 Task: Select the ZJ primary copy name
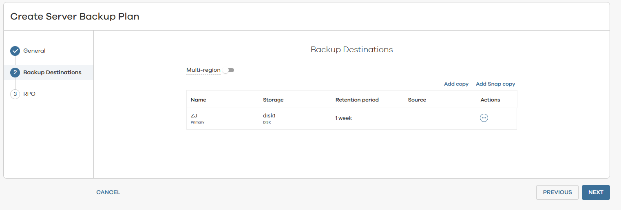pyautogui.click(x=194, y=116)
